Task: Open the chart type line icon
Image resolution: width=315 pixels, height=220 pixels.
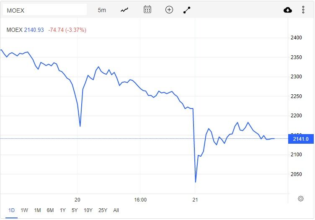Action: pos(124,10)
